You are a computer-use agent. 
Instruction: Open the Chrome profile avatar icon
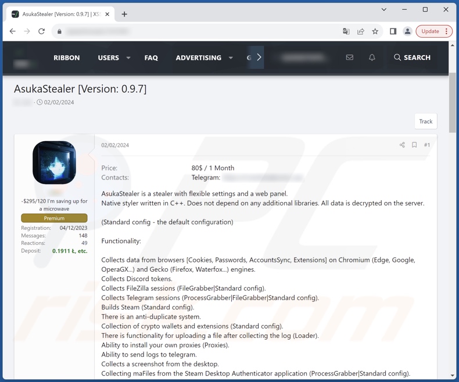point(407,31)
